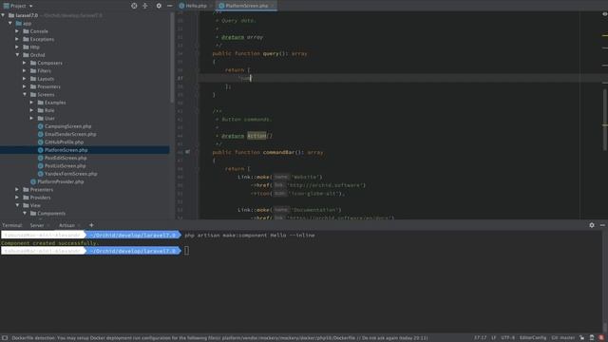Image resolution: width=608 pixels, height=342 pixels.
Task: Click the Terminal panel label
Action: (12, 225)
